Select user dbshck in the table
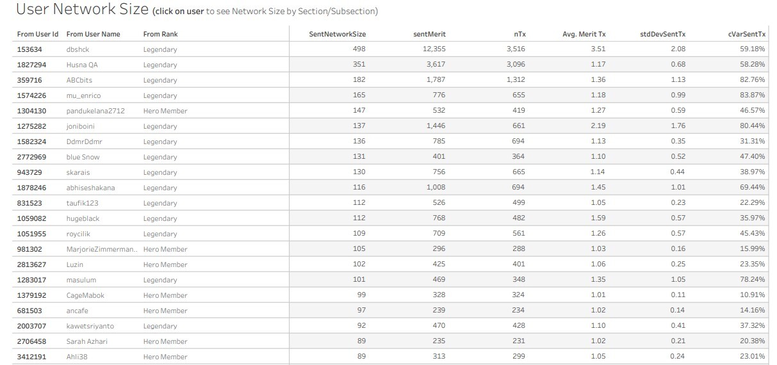Viewport: 777px width, 365px height. pyautogui.click(x=77, y=49)
